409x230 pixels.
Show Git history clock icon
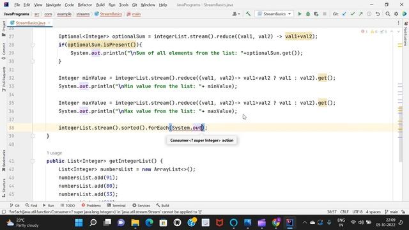coord(369,14)
